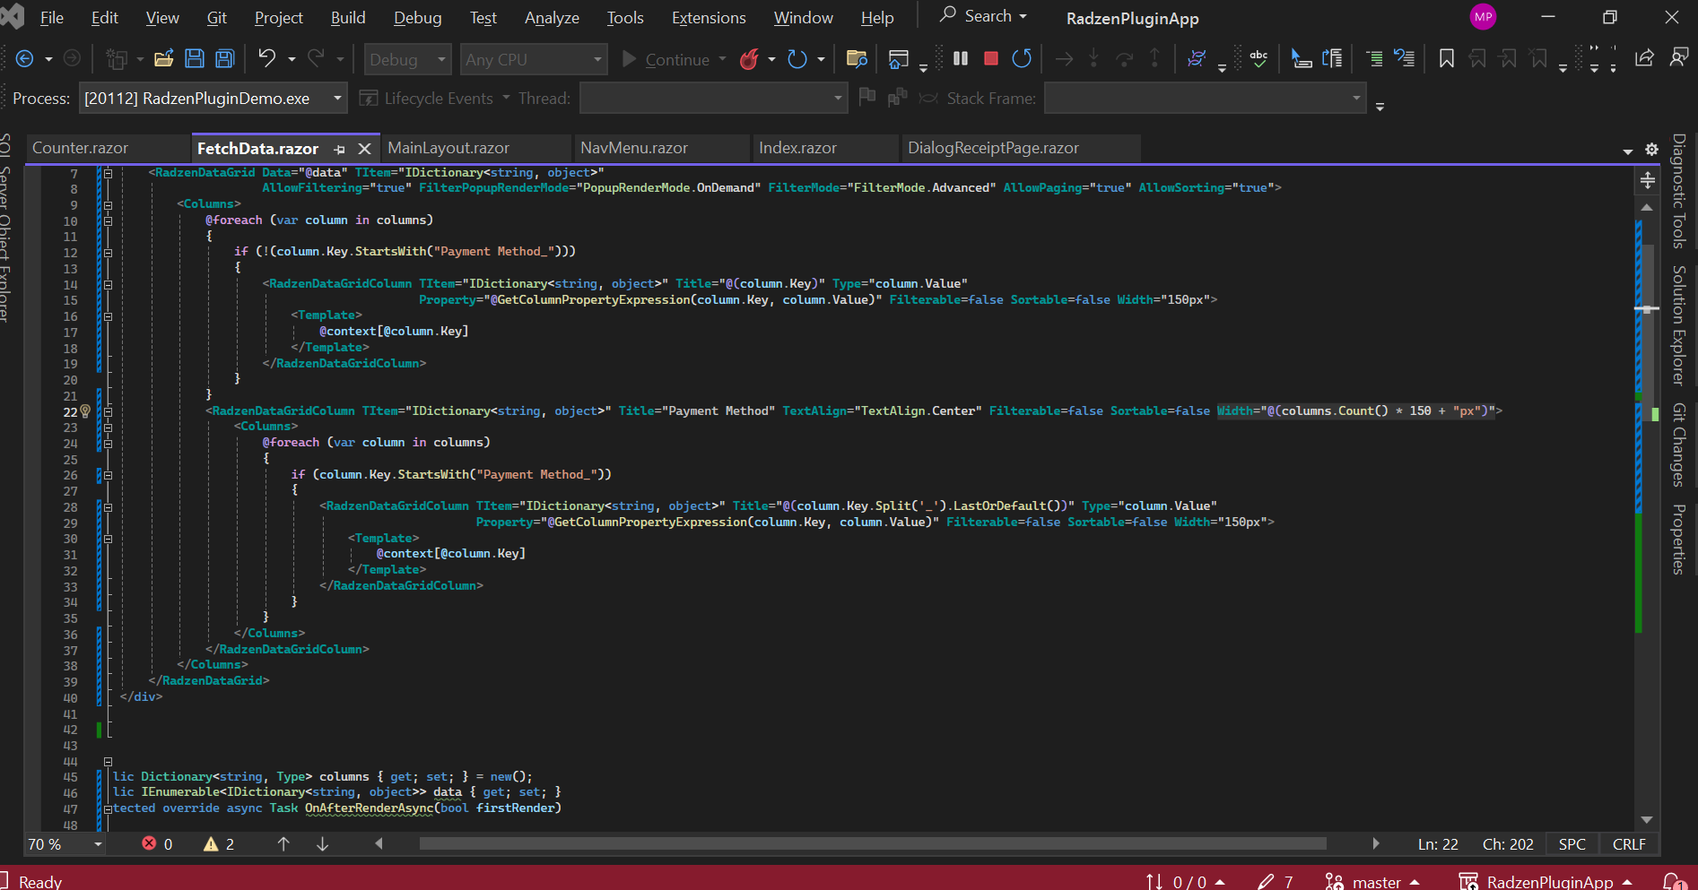Toggle a bookmark with Bookmark icon
Screen dimensions: 1698x890
coord(1447,59)
